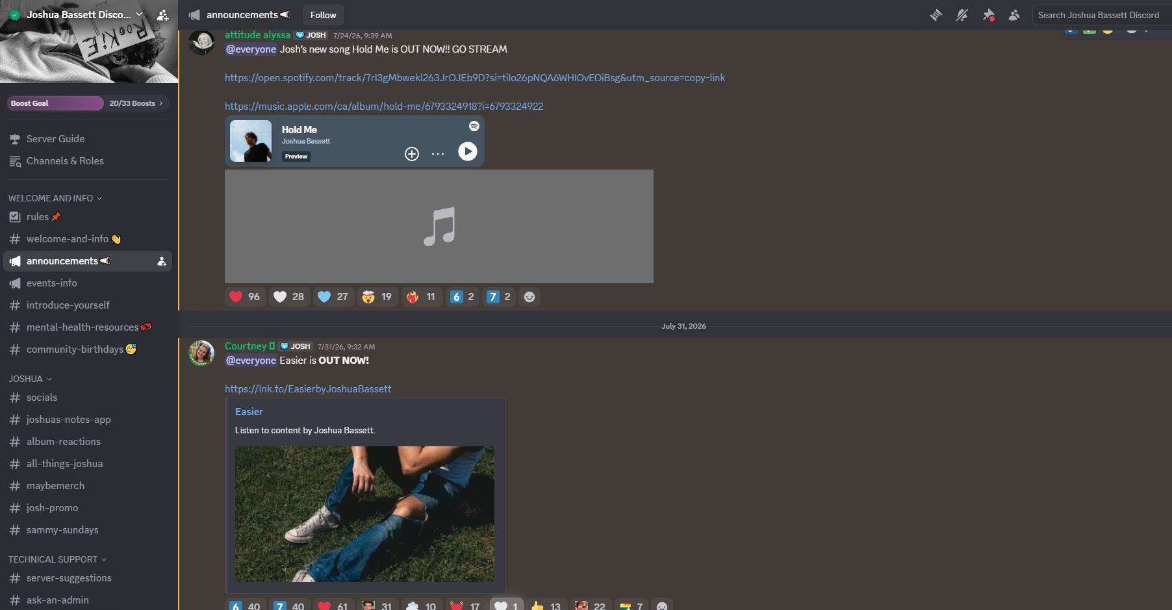Click attitude alyssa's avatar

tap(201, 42)
